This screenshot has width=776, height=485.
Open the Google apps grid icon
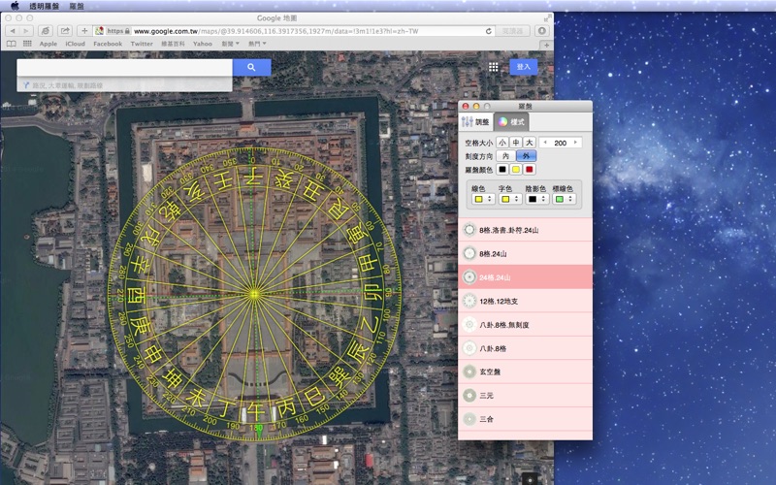493,67
